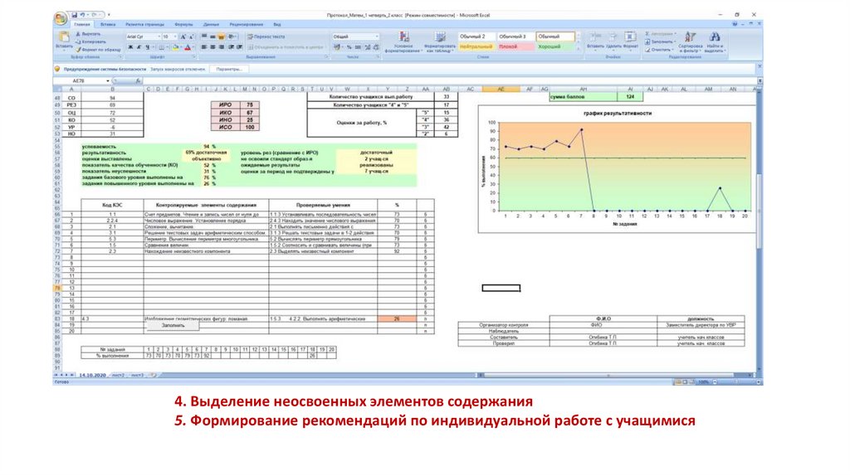The image size is (850, 476).
Task: Toggle bold Ж formatting
Action: (x=130, y=47)
